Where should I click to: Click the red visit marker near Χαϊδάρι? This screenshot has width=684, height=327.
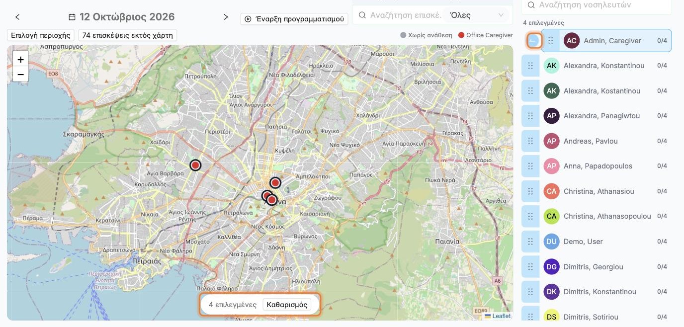[195, 165]
